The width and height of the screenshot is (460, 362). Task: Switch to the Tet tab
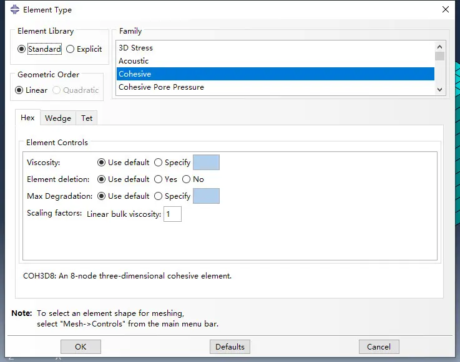click(87, 118)
